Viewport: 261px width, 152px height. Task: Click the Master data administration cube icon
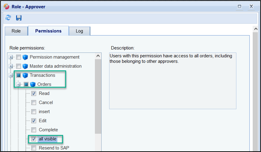point(25,66)
